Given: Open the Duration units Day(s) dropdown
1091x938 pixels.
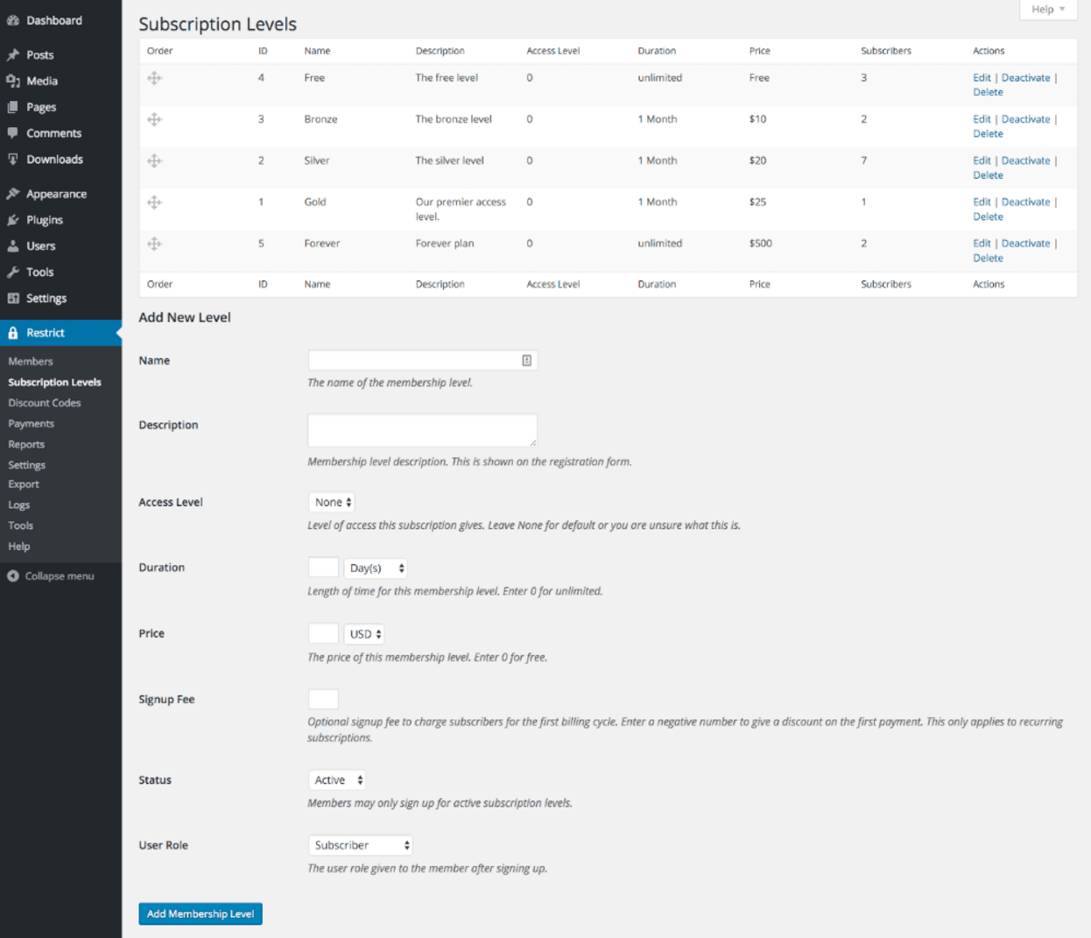Looking at the screenshot, I should coord(375,567).
